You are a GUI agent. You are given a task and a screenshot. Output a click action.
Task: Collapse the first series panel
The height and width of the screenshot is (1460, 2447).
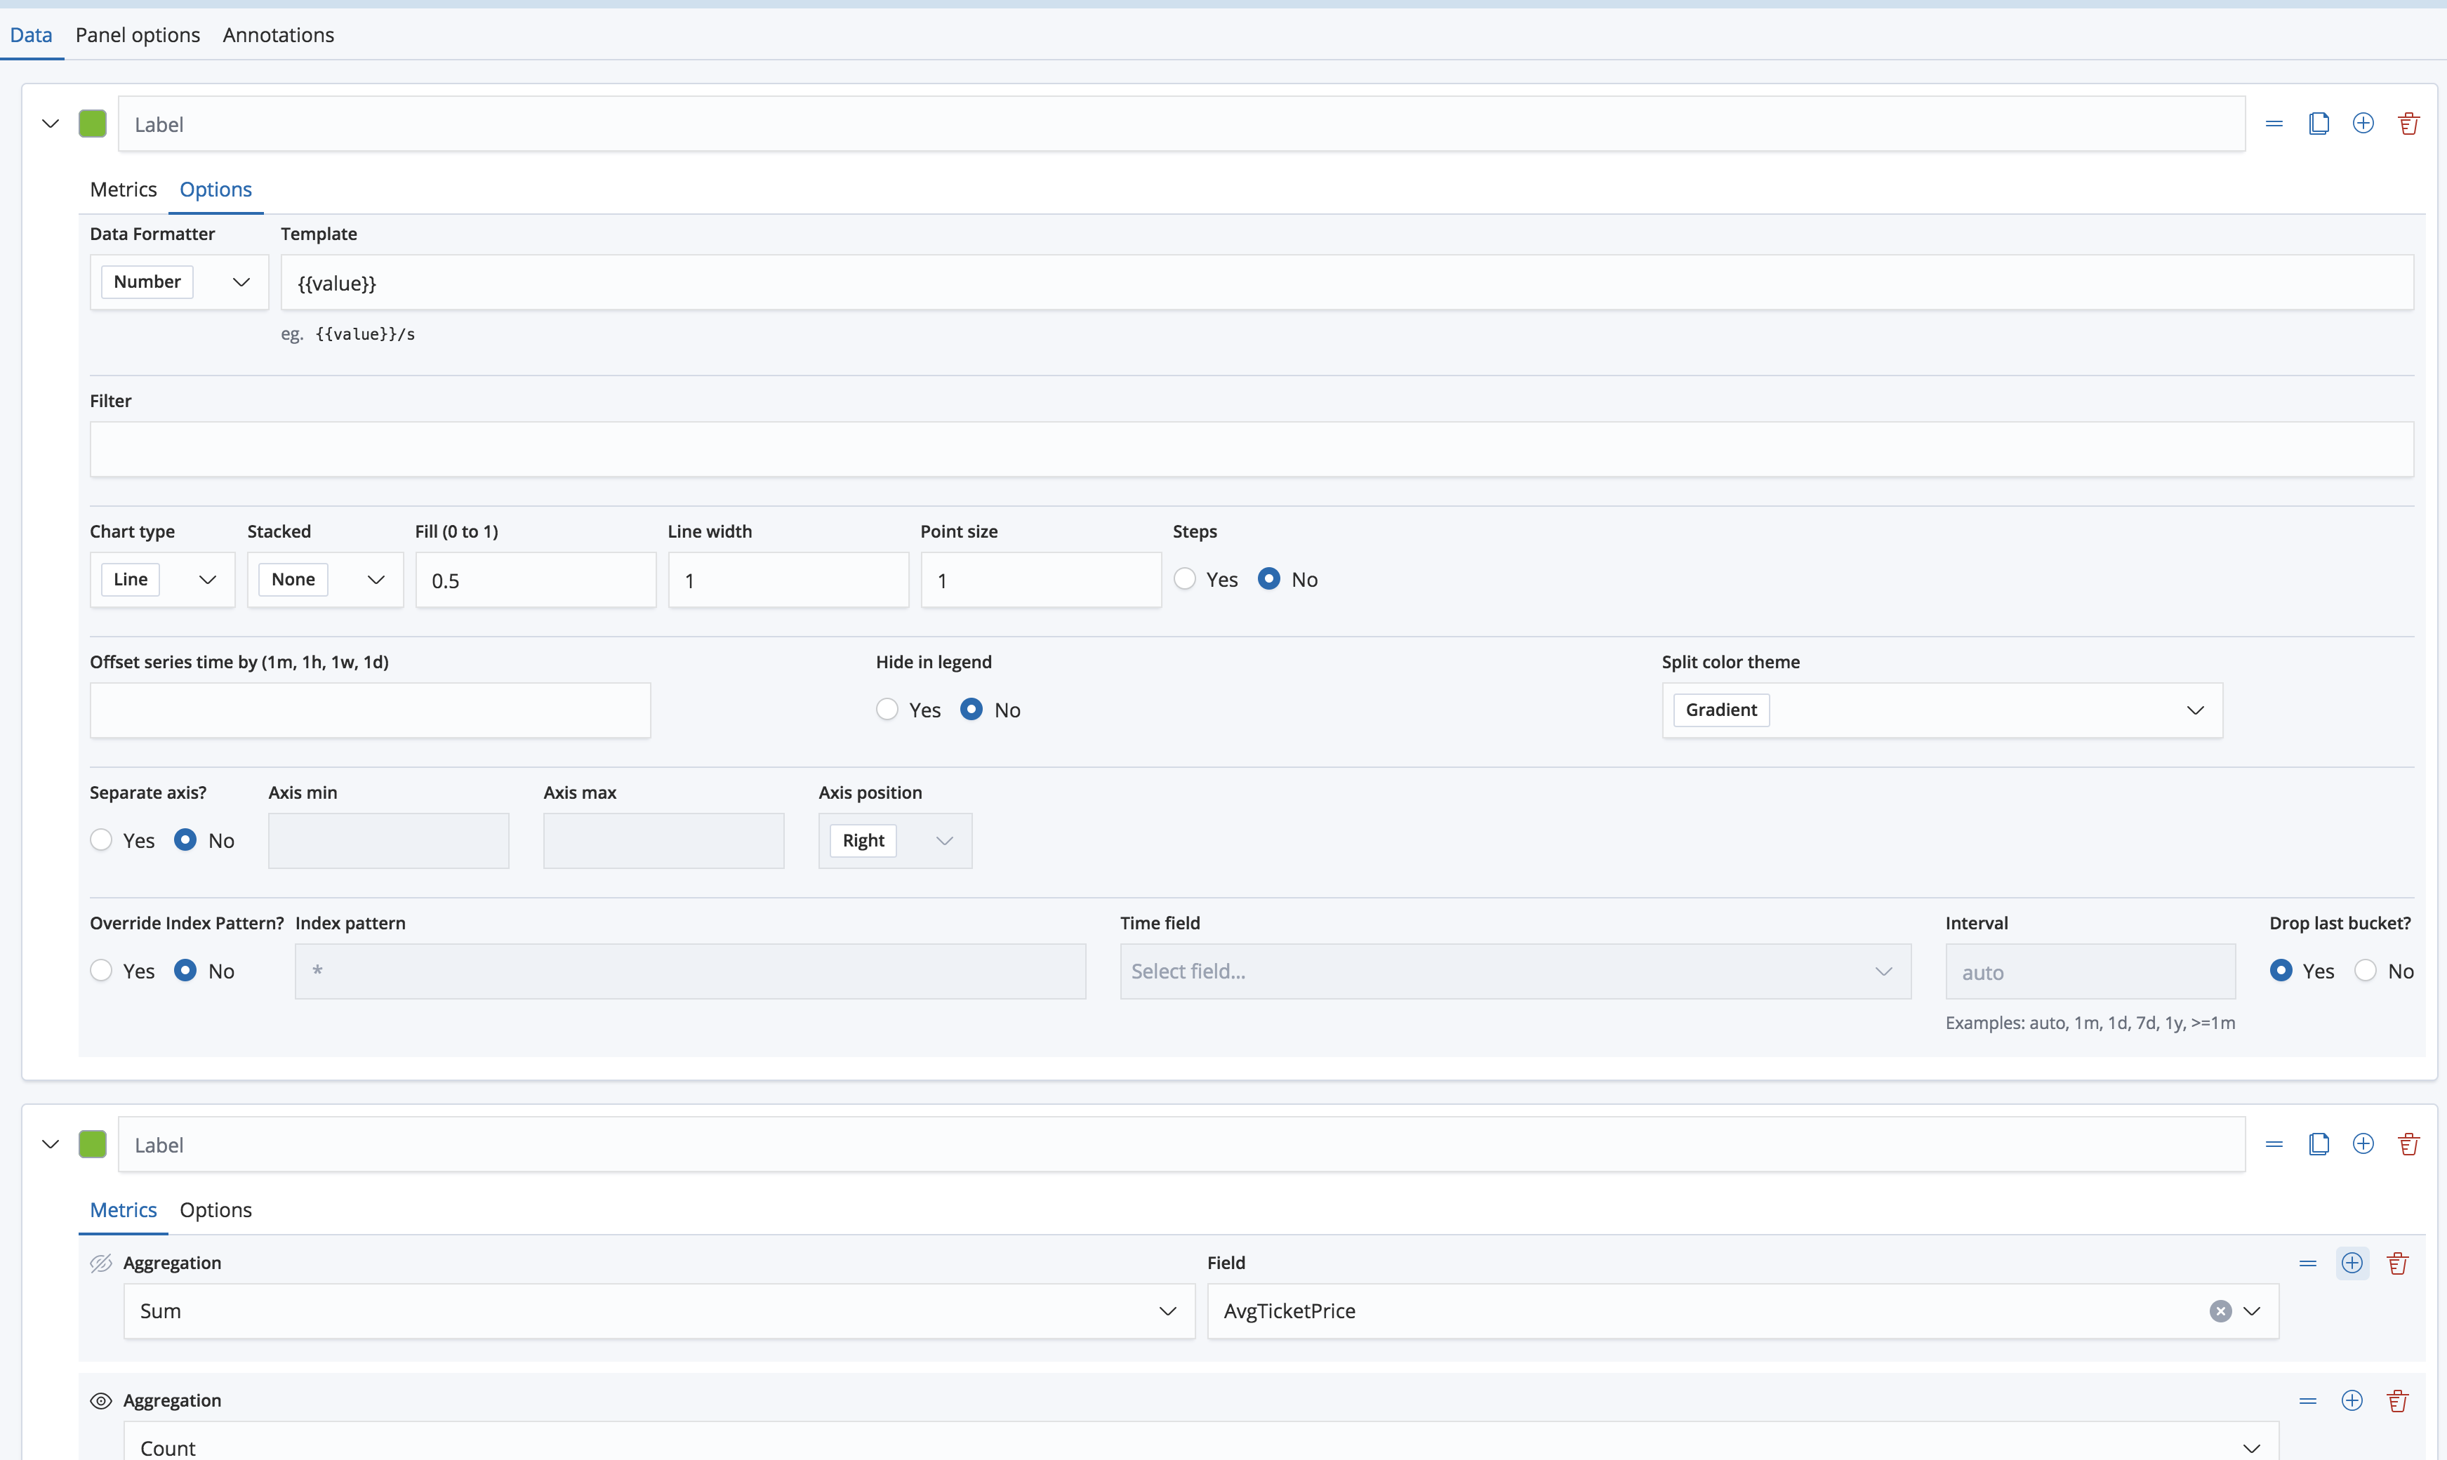coord(49,123)
